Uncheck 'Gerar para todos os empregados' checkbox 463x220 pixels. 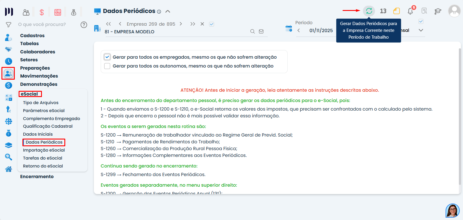coord(107,57)
